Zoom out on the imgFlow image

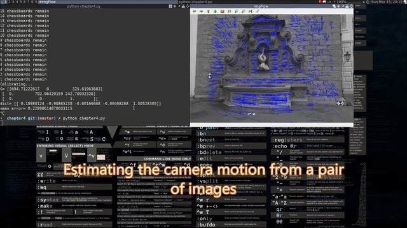pos(243,11)
